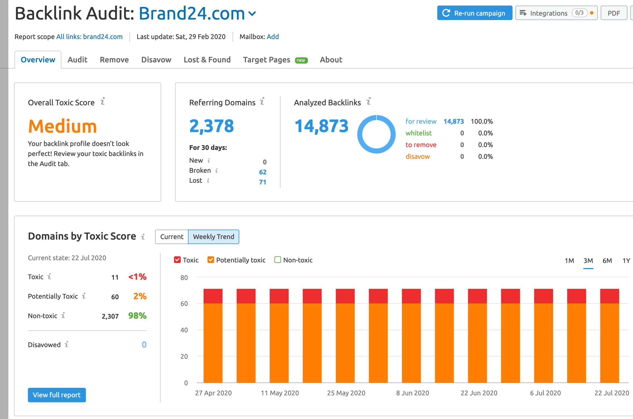This screenshot has height=419, width=633.
Task: Click info icon beside Toxic row
Action: (x=49, y=276)
